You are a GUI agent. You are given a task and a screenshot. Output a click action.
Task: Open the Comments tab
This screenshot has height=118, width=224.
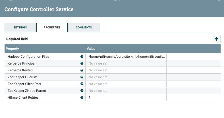(x=84, y=28)
